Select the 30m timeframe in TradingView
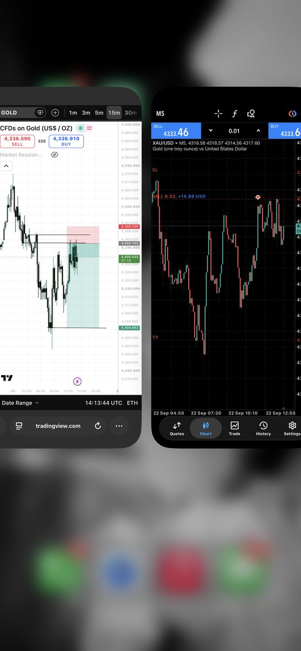The height and width of the screenshot is (651, 301). tap(131, 113)
